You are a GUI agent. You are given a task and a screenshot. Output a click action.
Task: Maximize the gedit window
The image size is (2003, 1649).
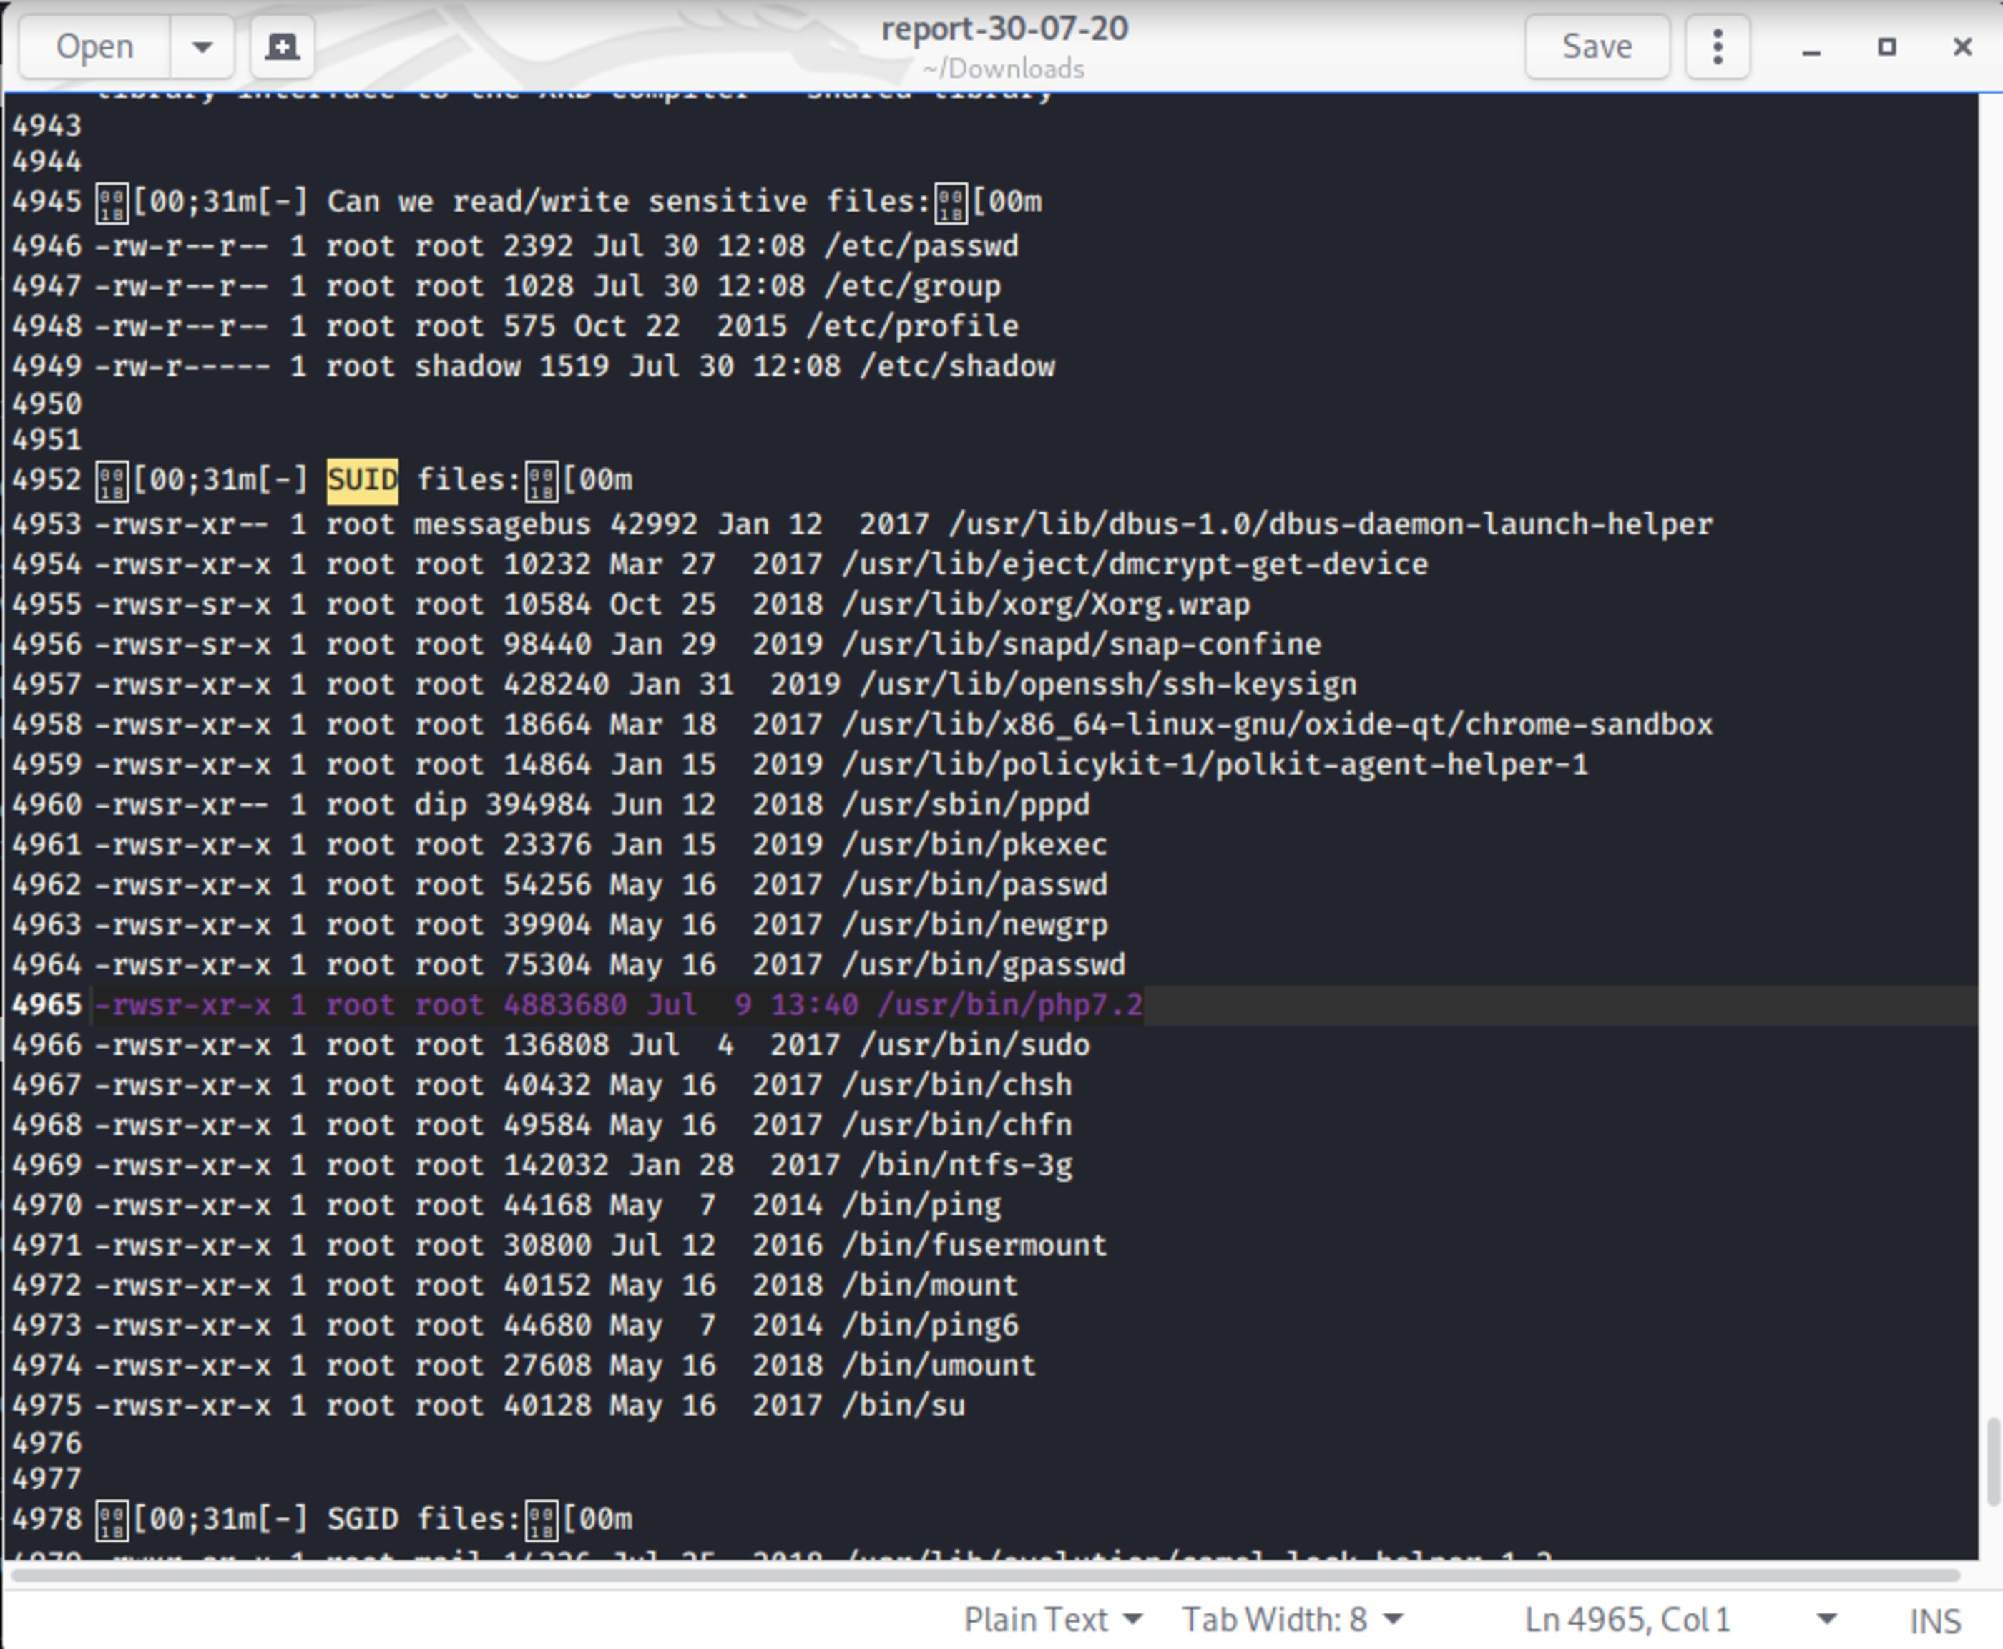coord(1886,47)
